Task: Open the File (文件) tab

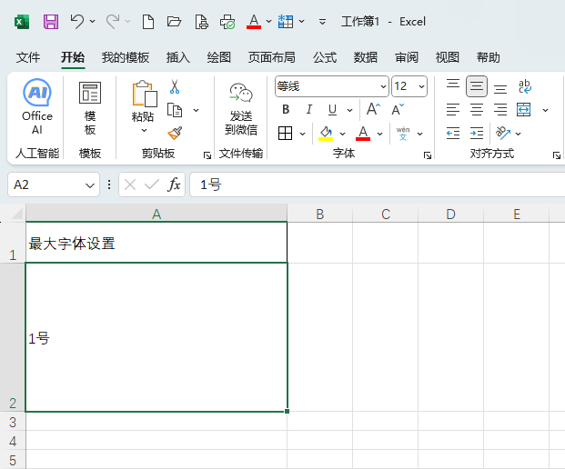Action: [28, 57]
